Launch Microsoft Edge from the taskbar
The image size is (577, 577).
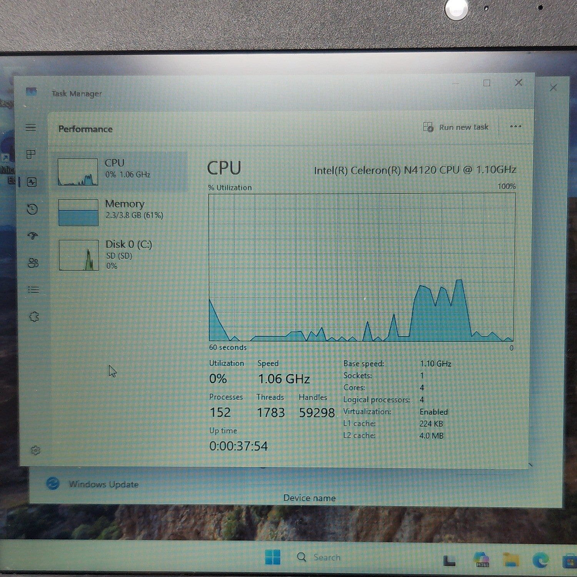tap(540, 560)
